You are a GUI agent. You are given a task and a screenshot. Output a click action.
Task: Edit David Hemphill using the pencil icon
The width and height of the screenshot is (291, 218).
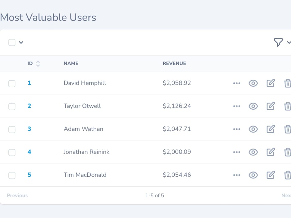[x=270, y=83]
